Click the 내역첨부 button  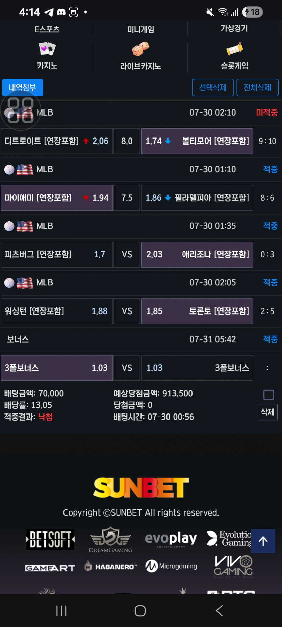point(22,87)
